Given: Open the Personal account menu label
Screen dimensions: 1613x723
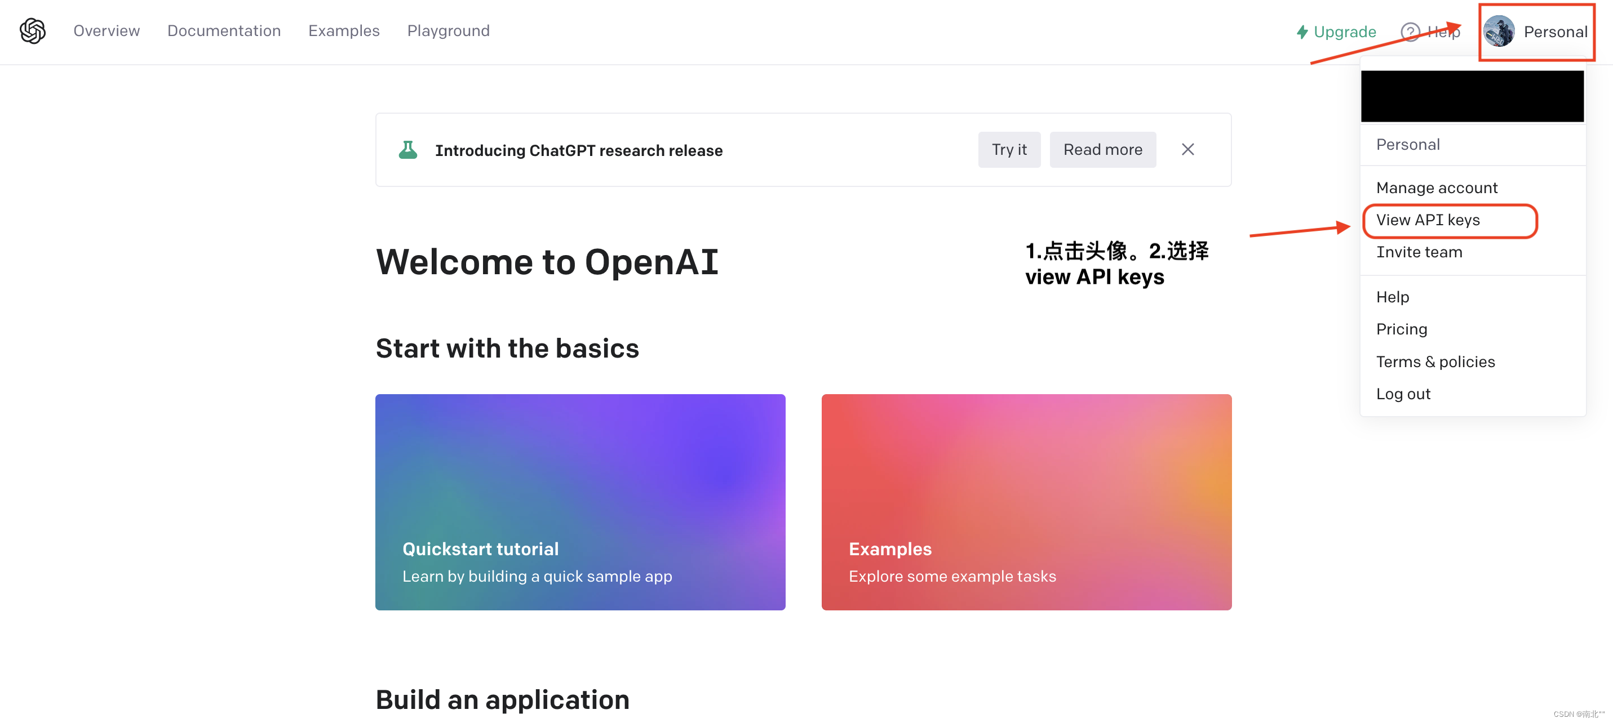Looking at the screenshot, I should tap(1556, 32).
